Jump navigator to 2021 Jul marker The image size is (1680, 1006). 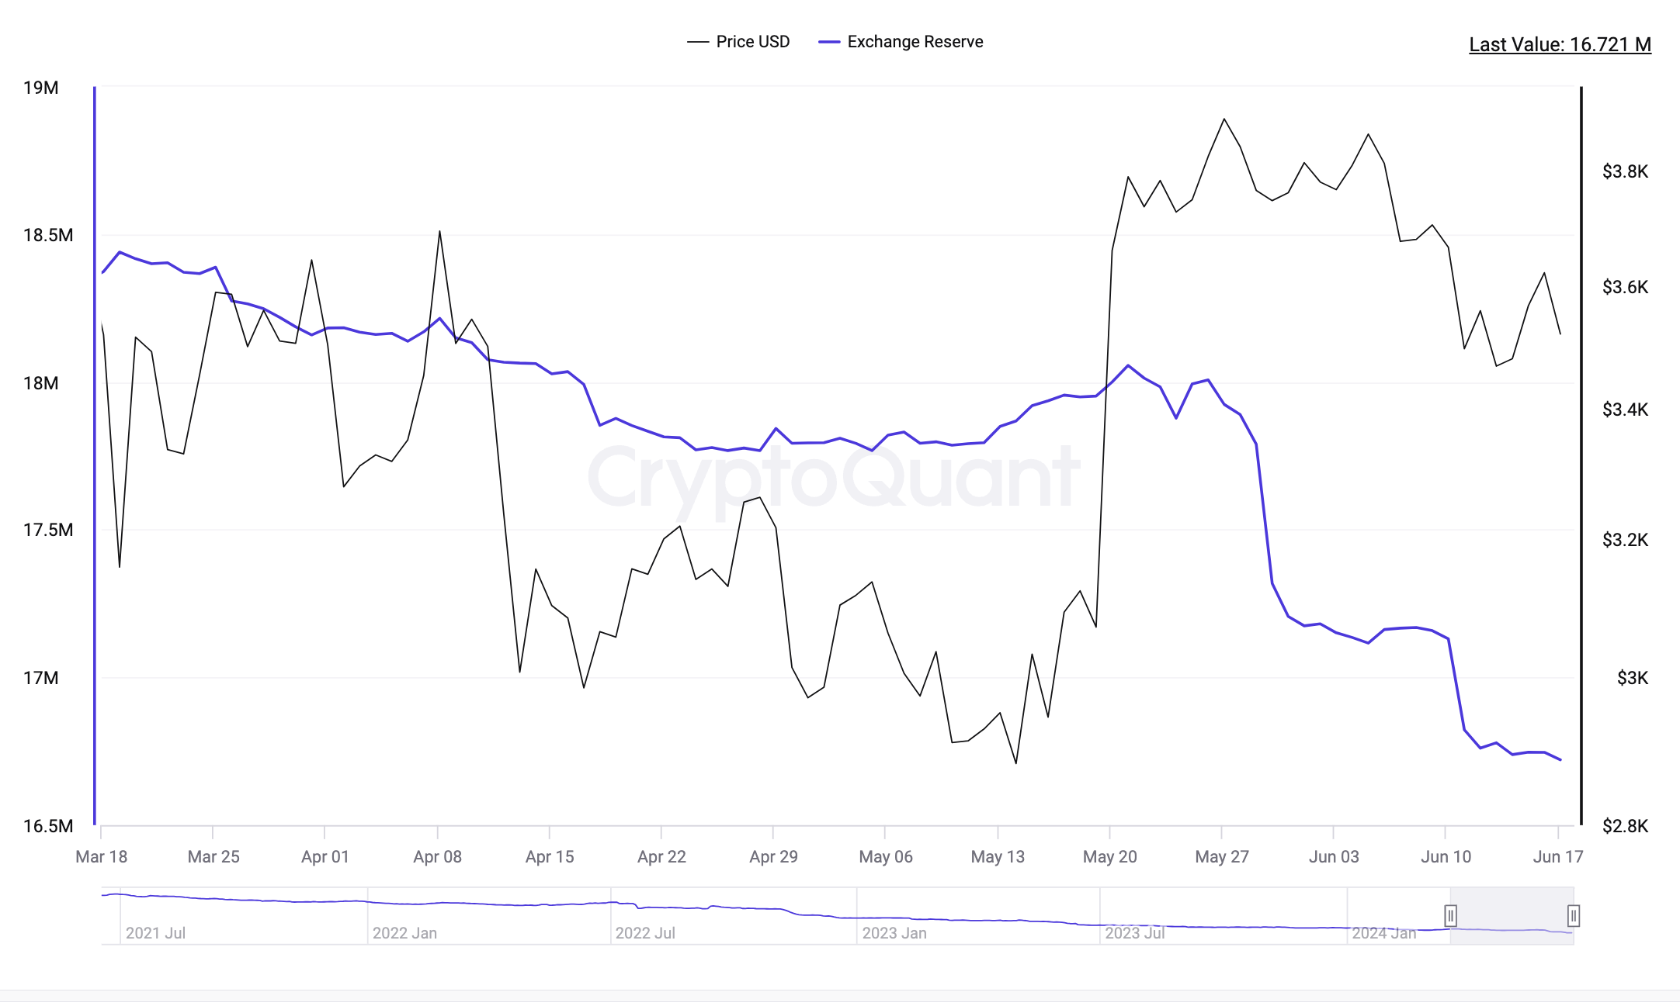[x=155, y=933]
